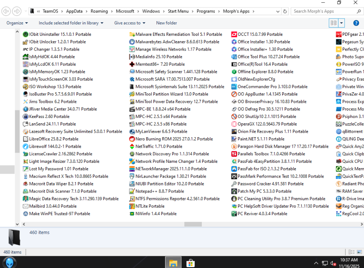Select the OperaGX 122.0.5643.79 Portable icon
Image resolution: width=364 pixels, height=268 pixels.
pyautogui.click(x=234, y=124)
